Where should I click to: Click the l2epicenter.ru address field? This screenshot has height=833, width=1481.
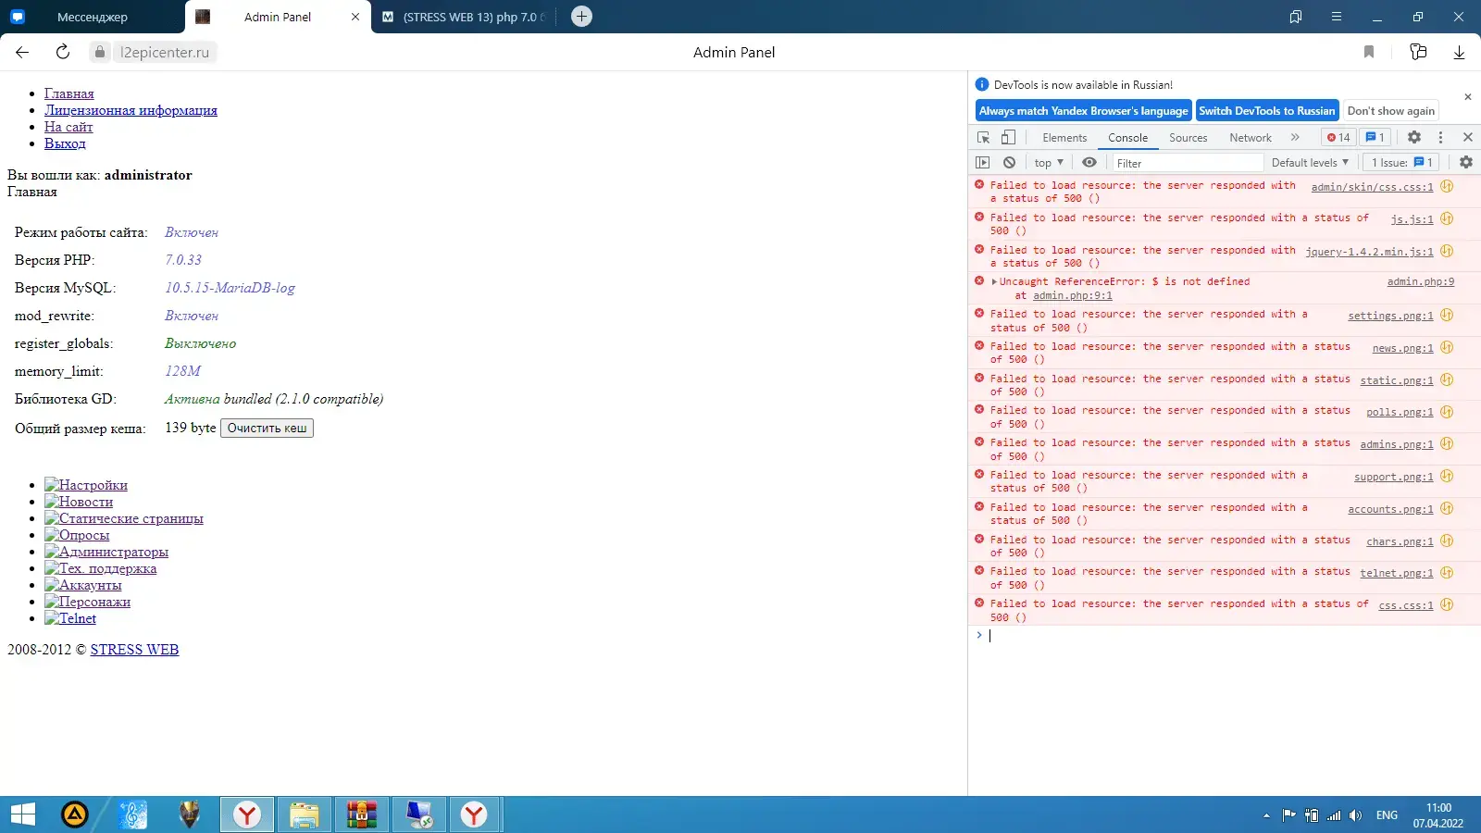[164, 53]
